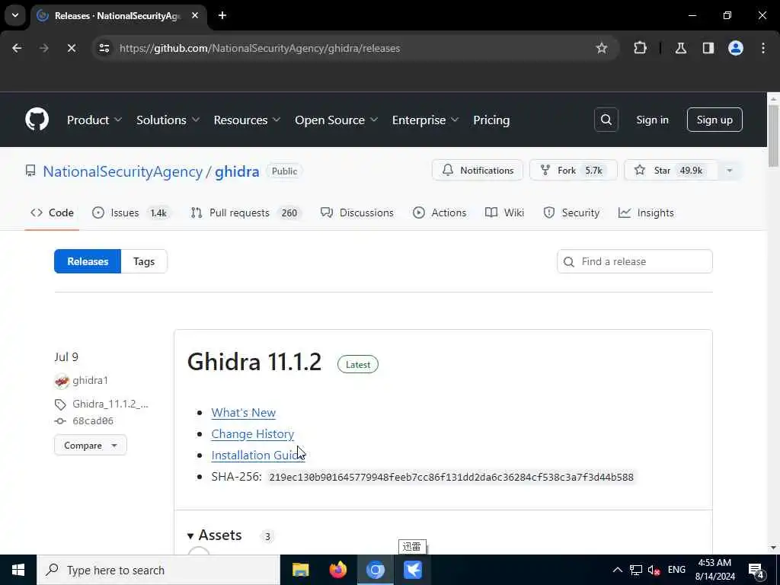Bookmark this page with the star icon

(602, 48)
